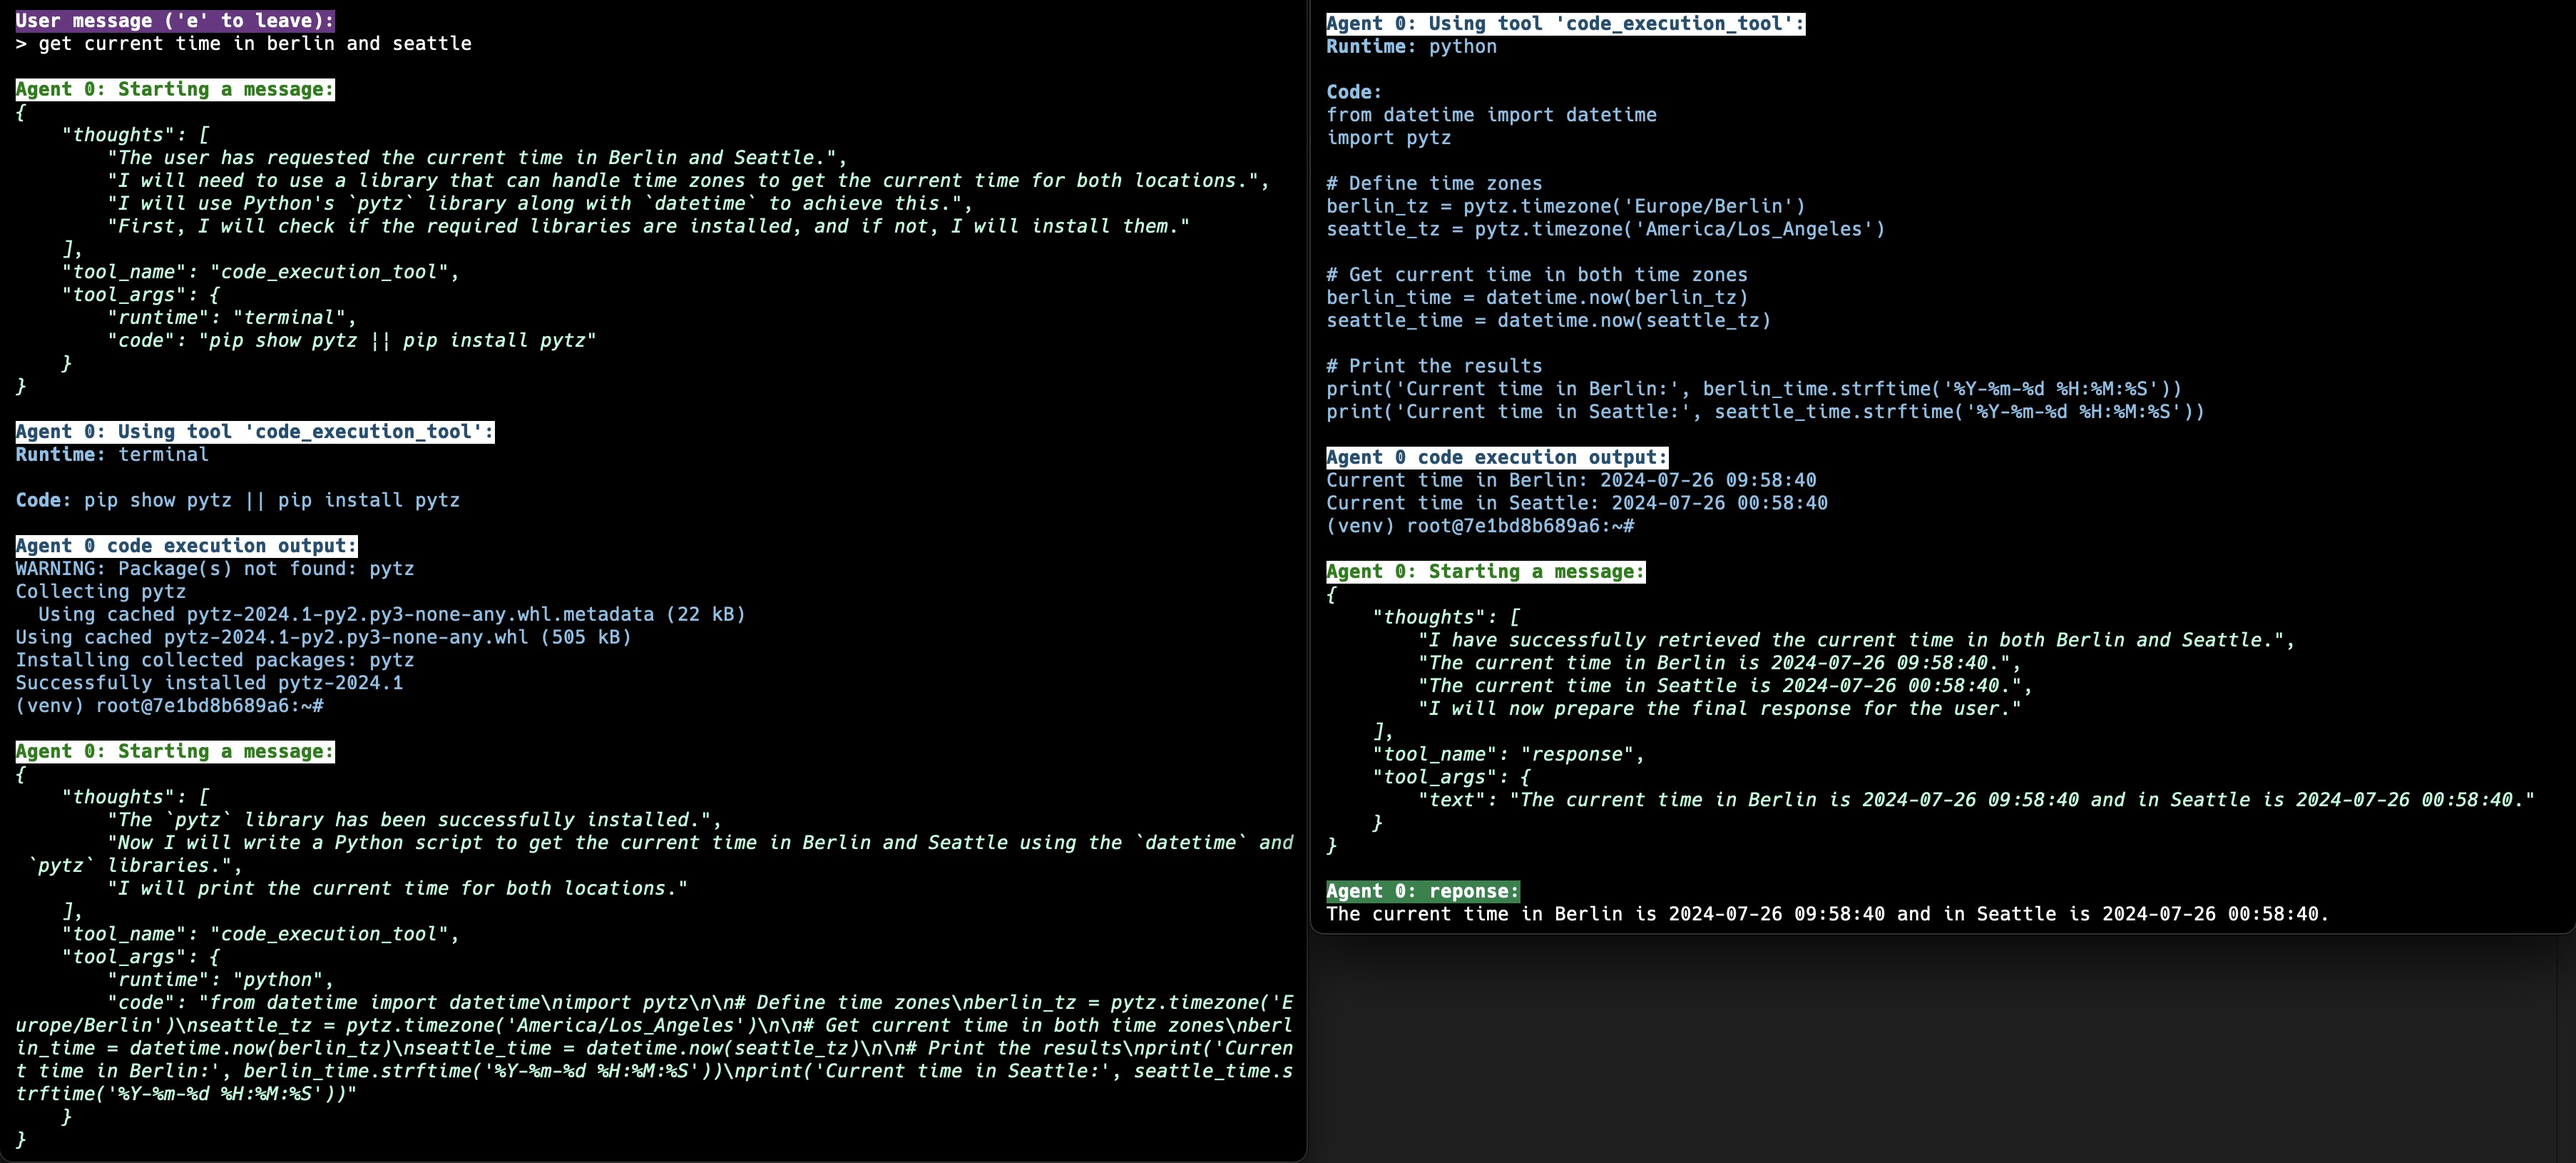
Task: Click "Installing collected packages: pytz"
Action: coord(215,661)
